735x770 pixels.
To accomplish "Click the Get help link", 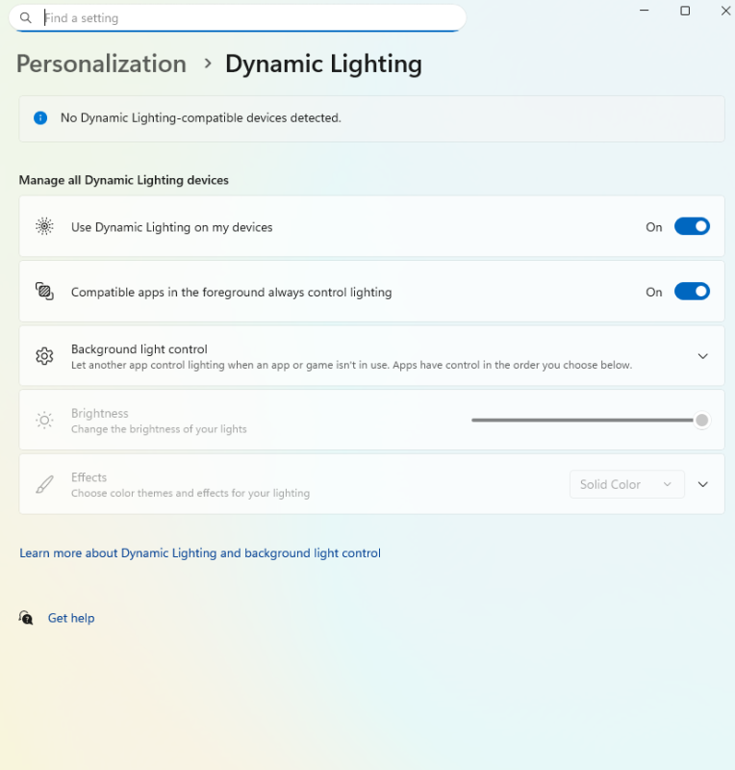I will [x=71, y=618].
